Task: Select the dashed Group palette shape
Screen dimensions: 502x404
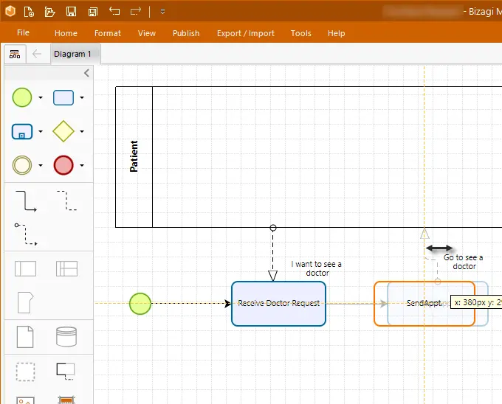Action: click(x=25, y=372)
